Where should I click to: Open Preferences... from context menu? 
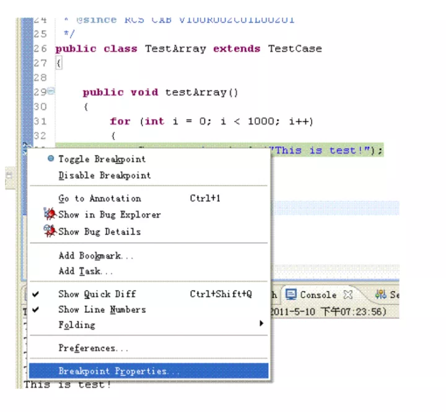tap(148, 348)
